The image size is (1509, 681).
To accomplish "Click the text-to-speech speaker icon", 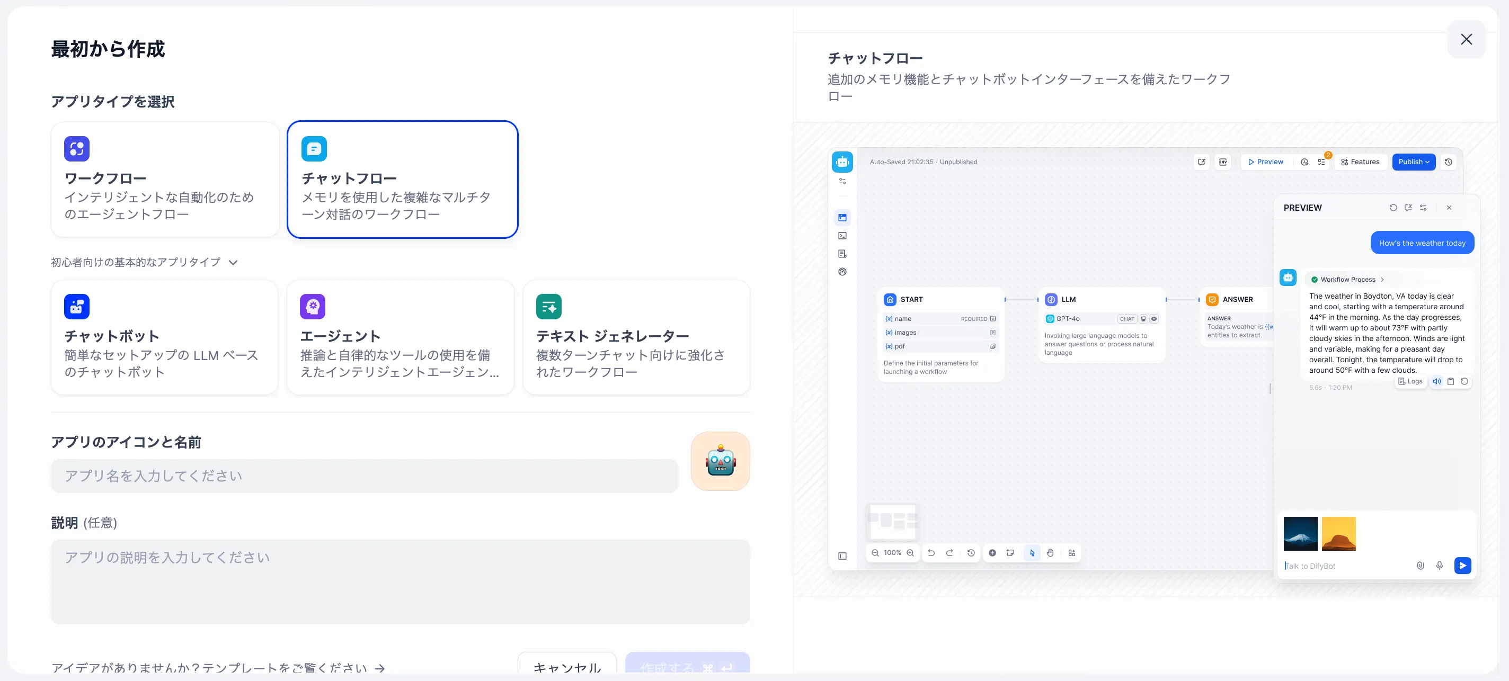I will tap(1436, 381).
